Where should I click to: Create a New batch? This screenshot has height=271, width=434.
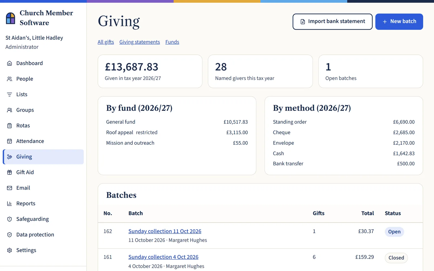click(399, 22)
